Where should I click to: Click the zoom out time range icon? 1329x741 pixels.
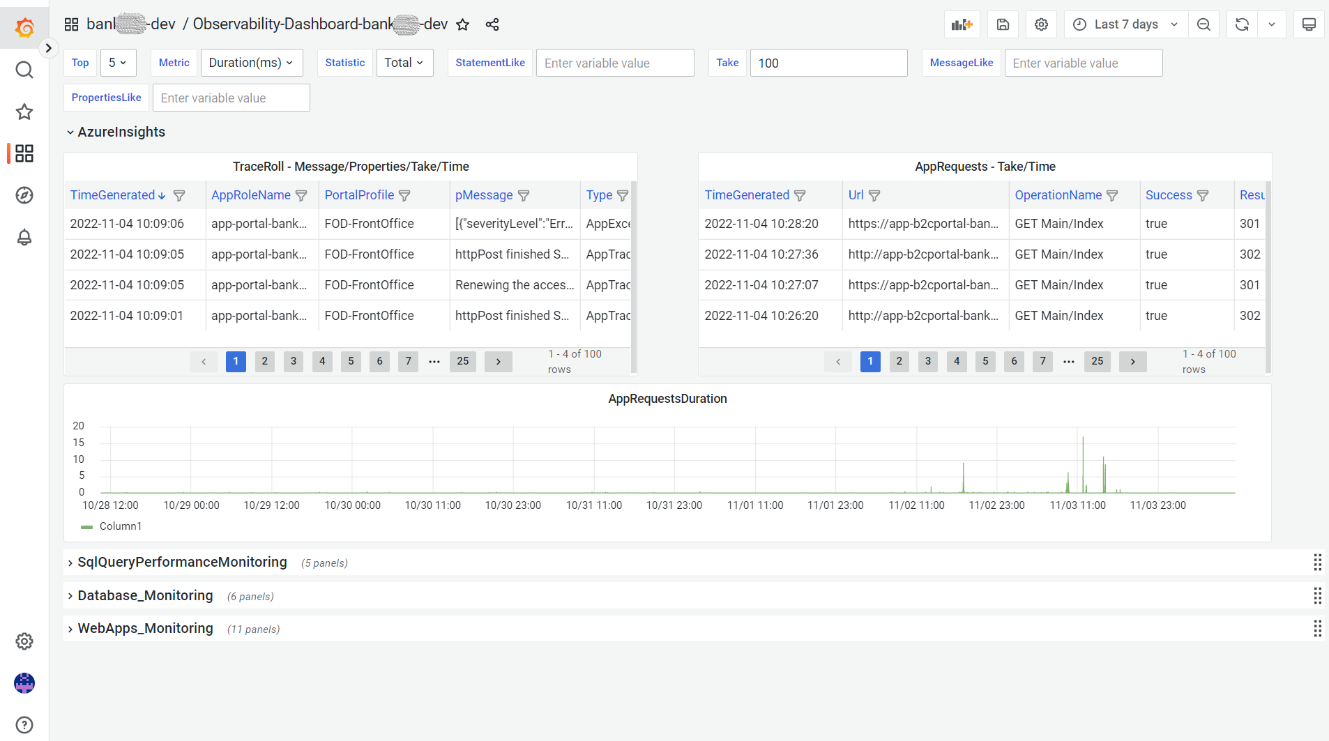(x=1203, y=24)
